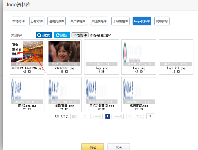The image size is (198, 150).
Task: Choose 重命名 in the thumbnail context menu
Action: pyautogui.click(x=17, y=49)
